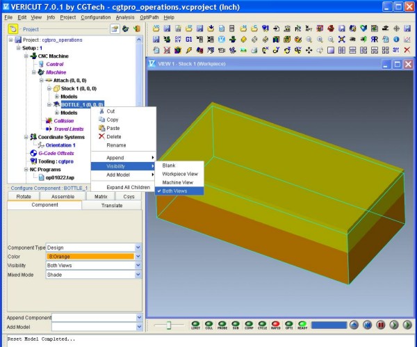Expand the Models node under Stock 1
Screen dimensions: 417x347
point(56,97)
